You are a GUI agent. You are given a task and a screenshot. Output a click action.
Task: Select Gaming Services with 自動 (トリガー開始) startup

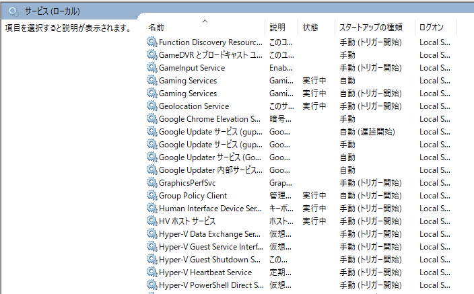(x=301, y=93)
